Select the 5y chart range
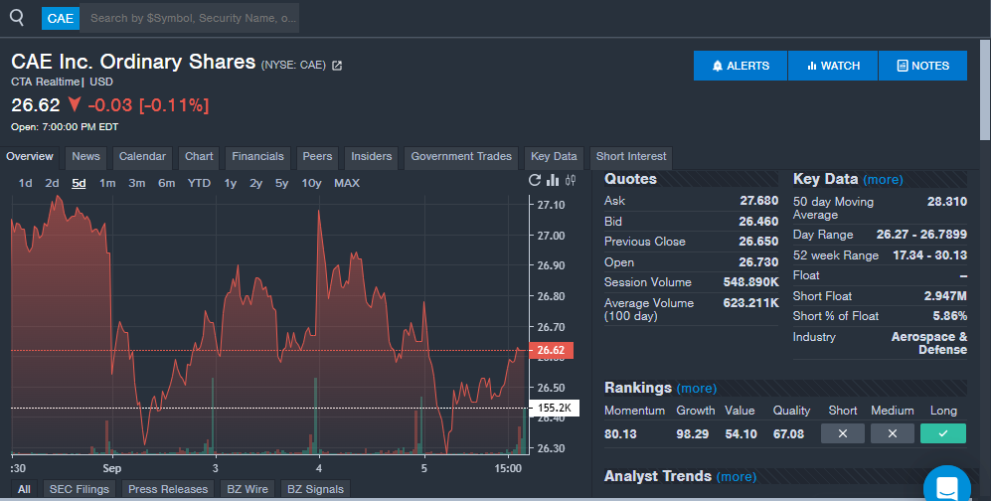The image size is (991, 501). pos(282,183)
